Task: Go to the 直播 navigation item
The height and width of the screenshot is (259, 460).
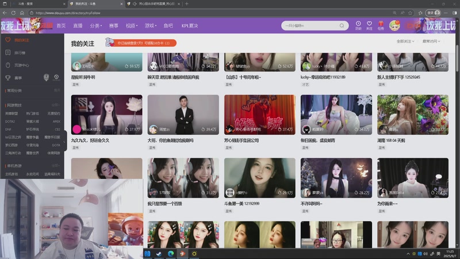Action: pyautogui.click(x=78, y=26)
